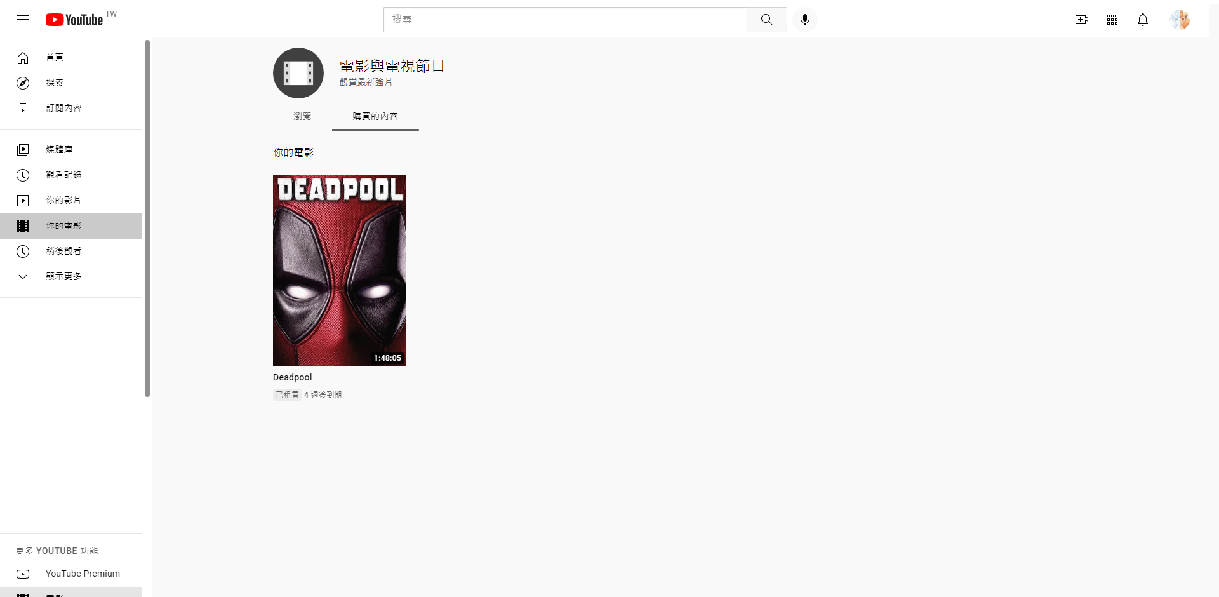
Task: Click the 觀賞最新強片 subtitle
Action: pos(366,82)
